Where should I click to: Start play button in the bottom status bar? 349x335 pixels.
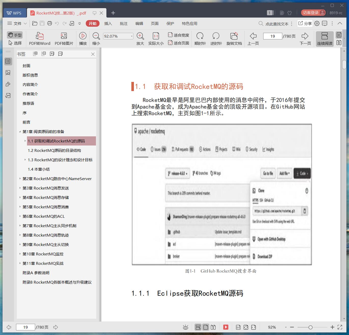[226, 327]
